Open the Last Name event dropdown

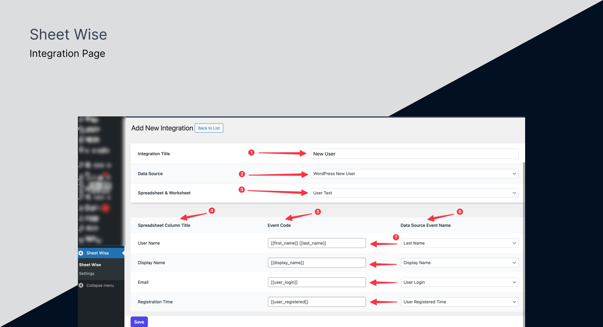click(459, 243)
